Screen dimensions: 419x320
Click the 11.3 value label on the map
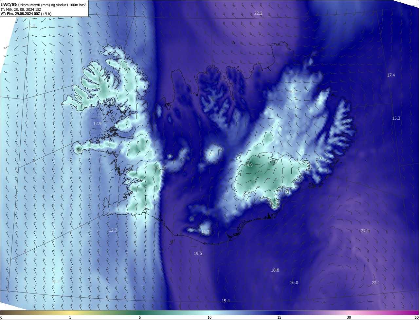click(205, 232)
